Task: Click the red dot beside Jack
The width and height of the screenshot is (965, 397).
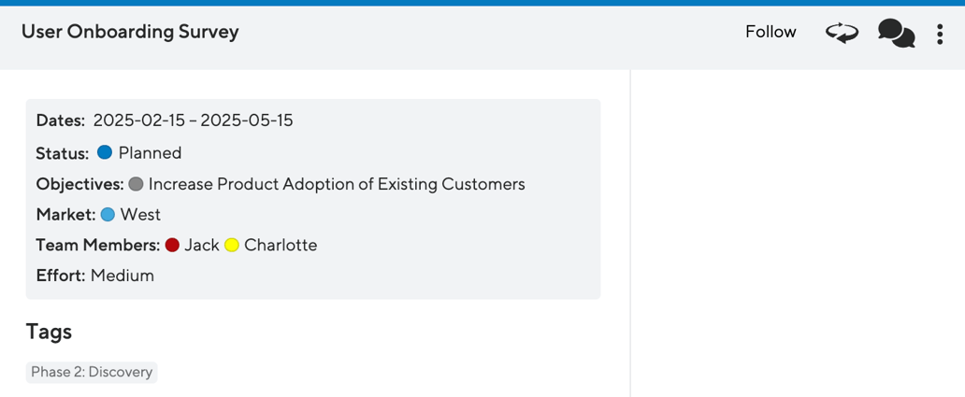Action: point(172,246)
